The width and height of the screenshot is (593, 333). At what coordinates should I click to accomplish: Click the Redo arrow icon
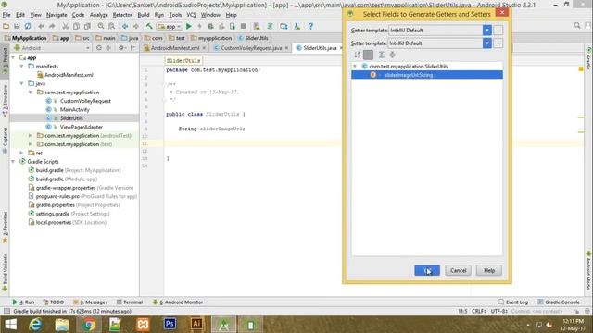coord(52,26)
